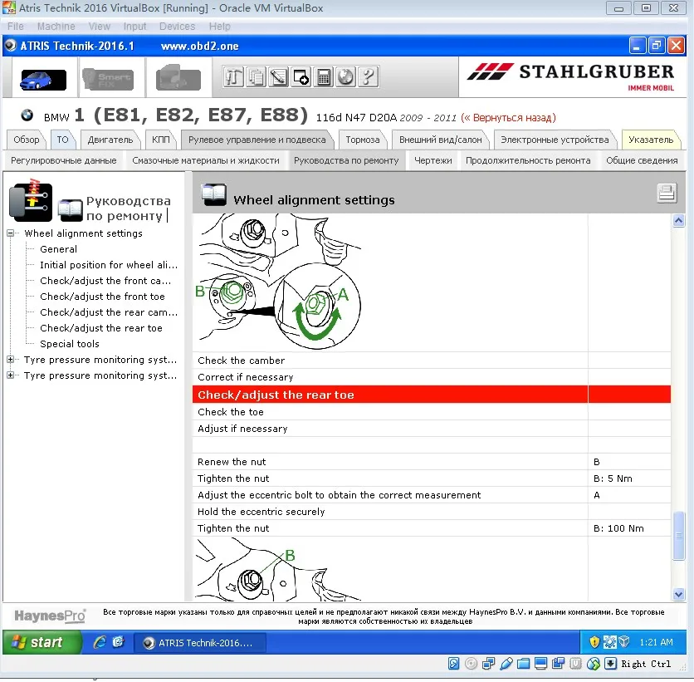The image size is (694, 682).
Task: Open the Тормоза tab
Action: 363,140
